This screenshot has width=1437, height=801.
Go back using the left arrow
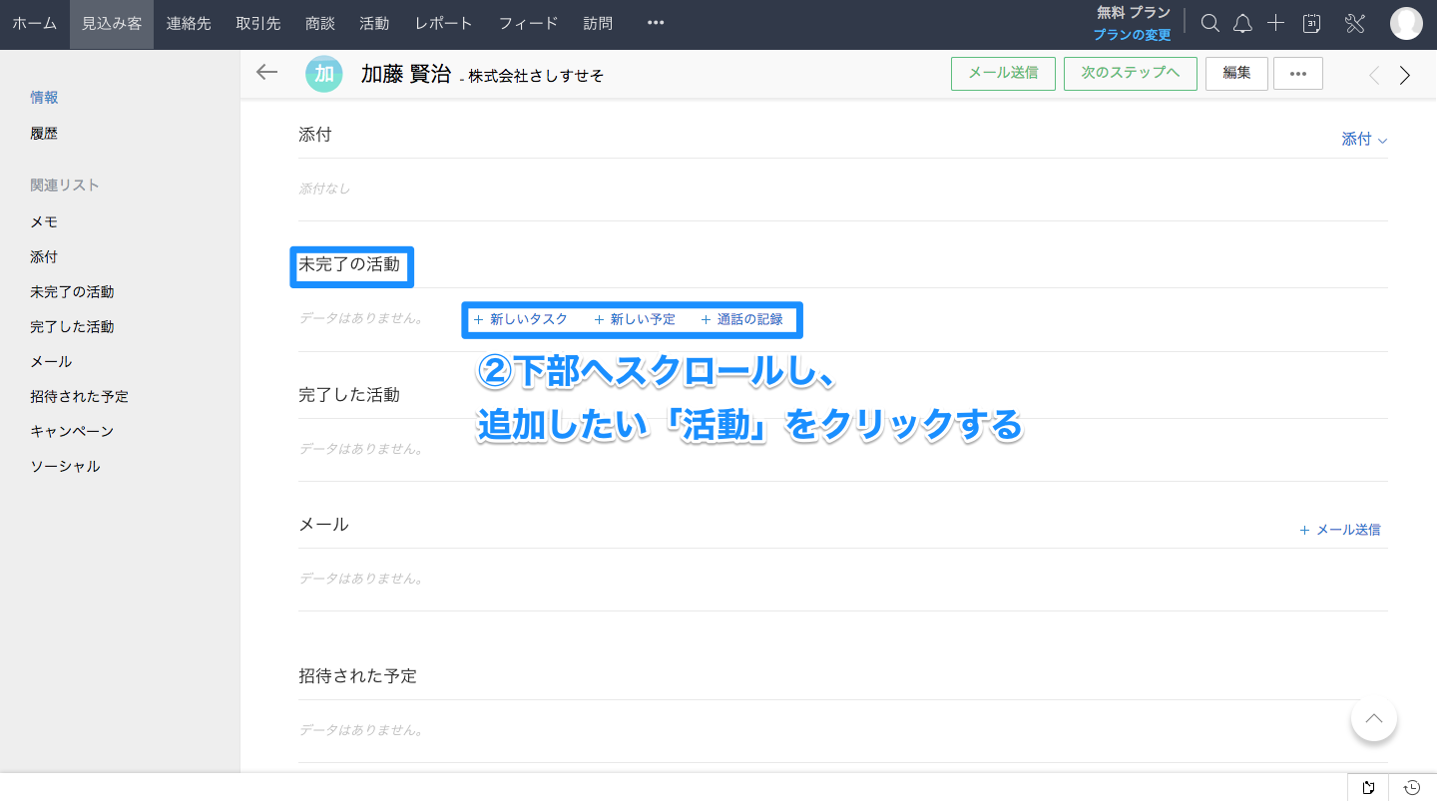(266, 73)
